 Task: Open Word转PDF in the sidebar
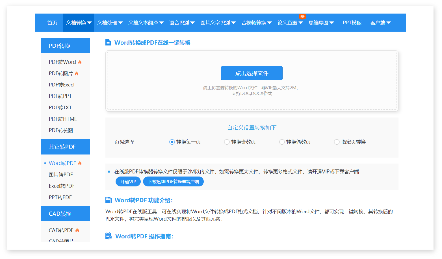point(62,163)
